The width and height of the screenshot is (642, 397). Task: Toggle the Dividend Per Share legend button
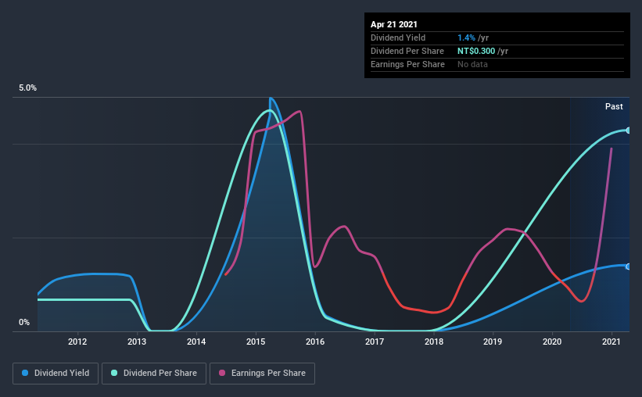[154, 374]
